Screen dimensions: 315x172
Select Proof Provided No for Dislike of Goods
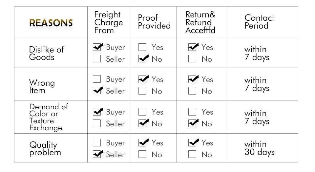click(142, 59)
